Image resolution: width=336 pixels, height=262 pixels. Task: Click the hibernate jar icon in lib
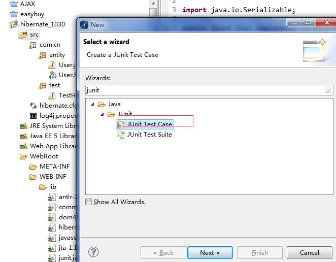[x=52, y=227]
